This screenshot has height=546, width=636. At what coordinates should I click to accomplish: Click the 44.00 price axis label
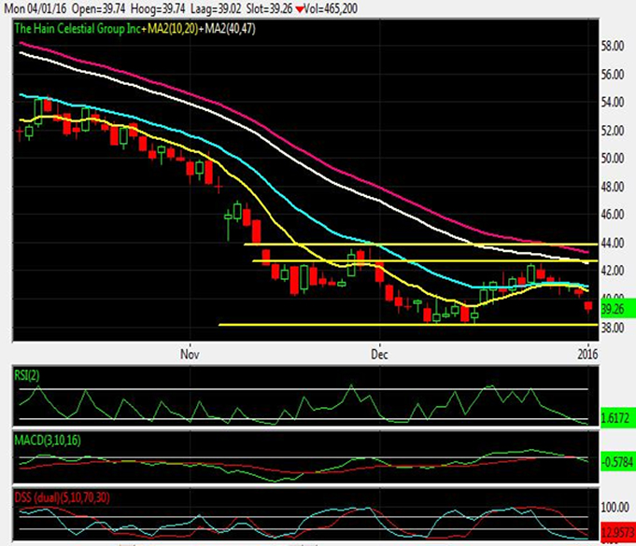(x=614, y=243)
